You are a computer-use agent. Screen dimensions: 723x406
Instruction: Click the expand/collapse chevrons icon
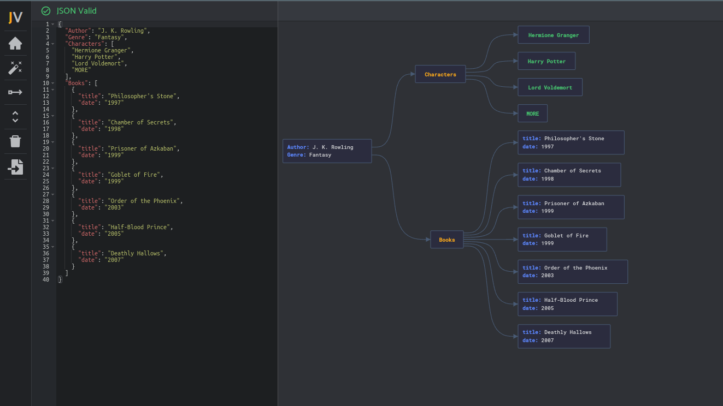coord(15,116)
